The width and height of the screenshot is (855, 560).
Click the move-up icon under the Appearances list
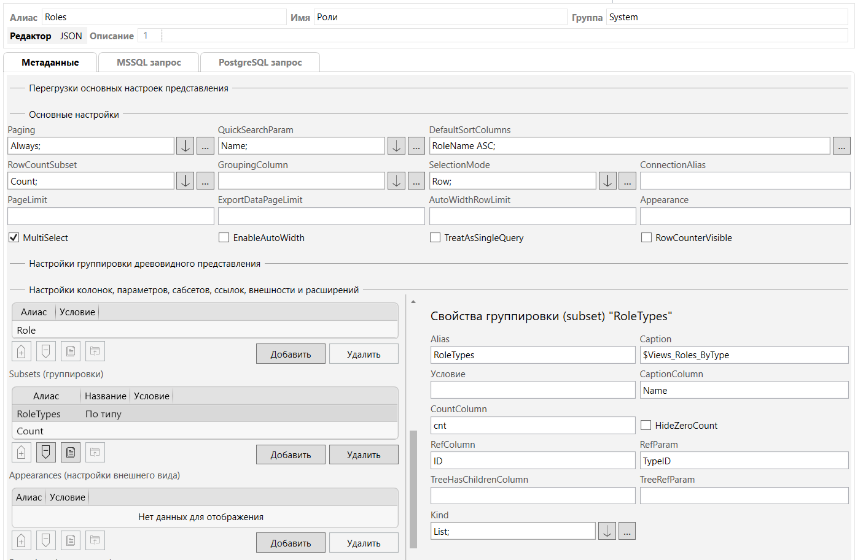[x=21, y=540]
